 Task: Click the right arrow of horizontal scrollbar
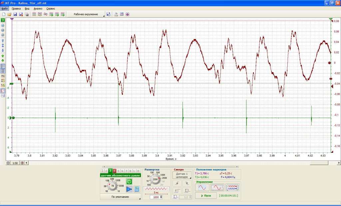(x=339, y=163)
